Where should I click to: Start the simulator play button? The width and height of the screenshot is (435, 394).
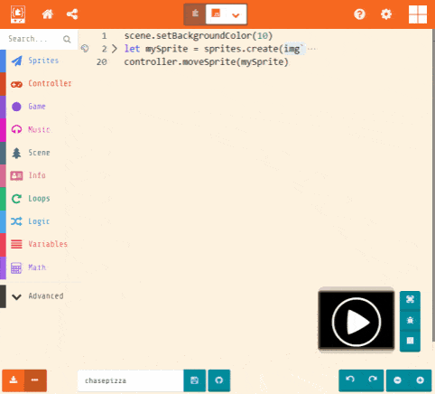(x=356, y=322)
